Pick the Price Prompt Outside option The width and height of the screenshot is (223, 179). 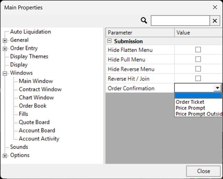(x=199, y=114)
